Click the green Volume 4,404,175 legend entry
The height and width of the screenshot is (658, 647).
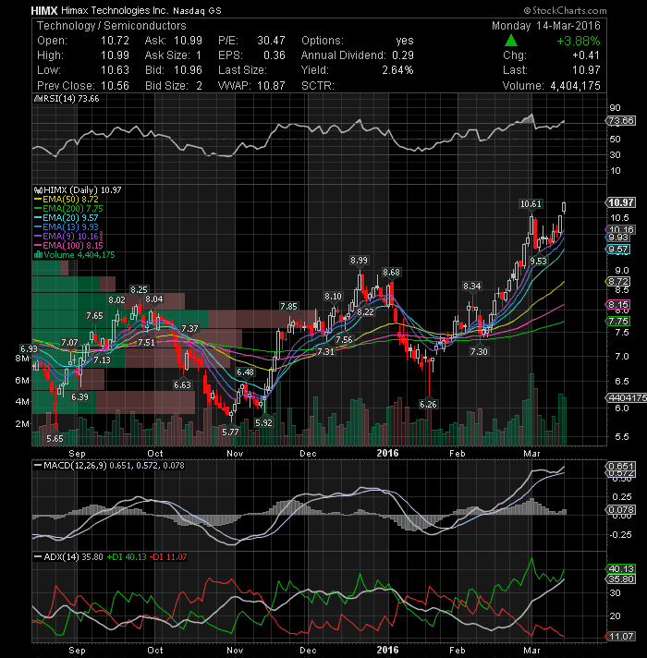pyautogui.click(x=74, y=255)
